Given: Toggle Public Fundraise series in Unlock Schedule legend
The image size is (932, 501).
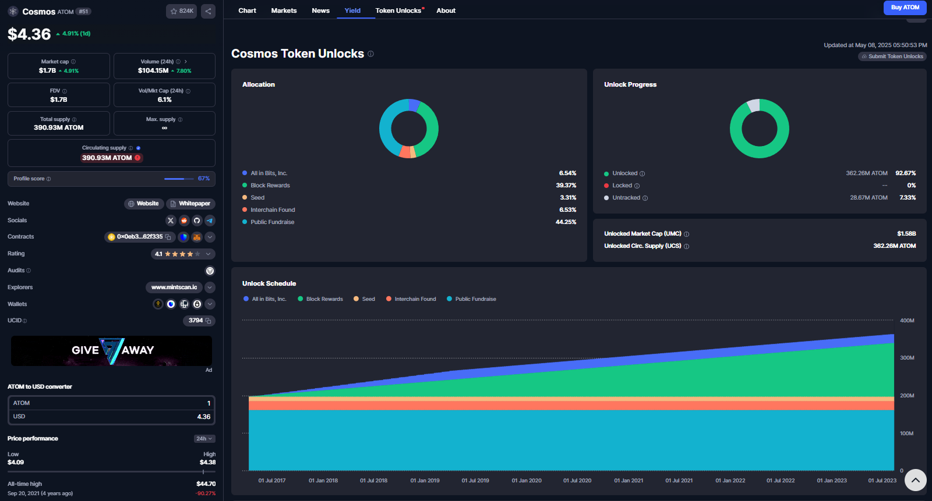Looking at the screenshot, I should (471, 299).
